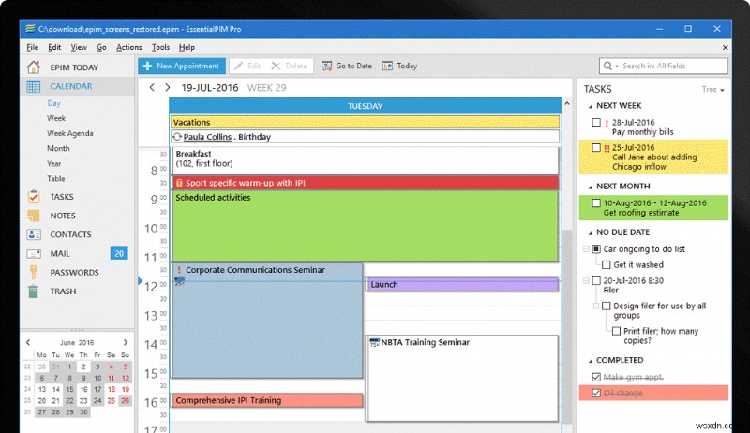
Task: Open the Passwords key icon
Action: 34,272
